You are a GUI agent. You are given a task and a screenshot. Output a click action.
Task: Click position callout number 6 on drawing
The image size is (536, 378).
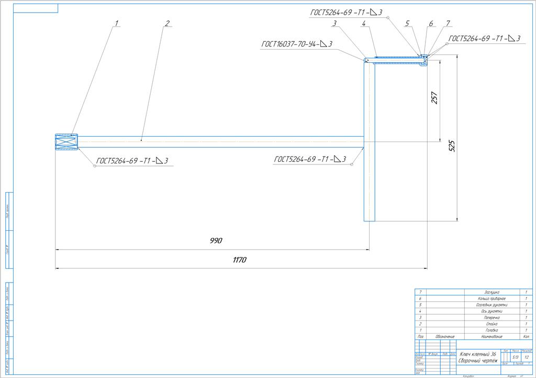coord(431,23)
